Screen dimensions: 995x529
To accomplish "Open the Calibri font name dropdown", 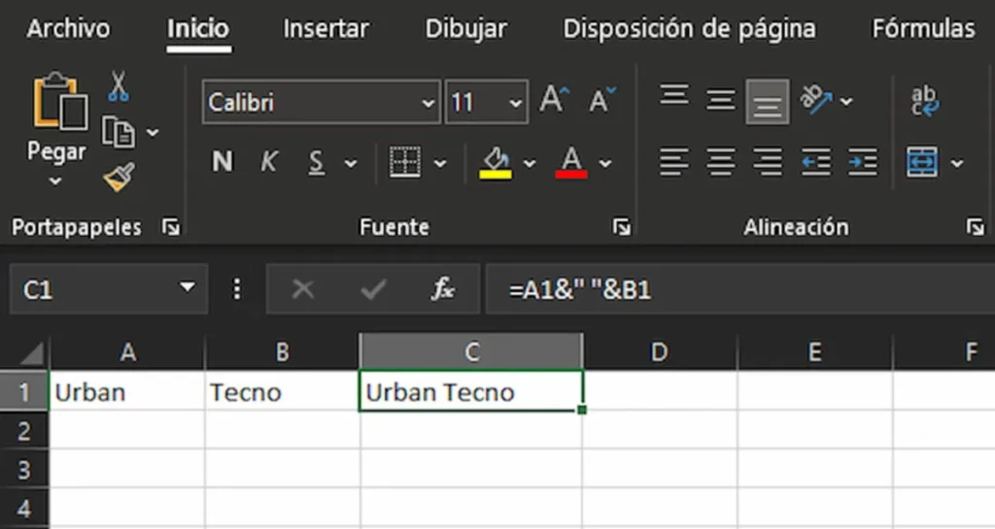I will tap(429, 103).
